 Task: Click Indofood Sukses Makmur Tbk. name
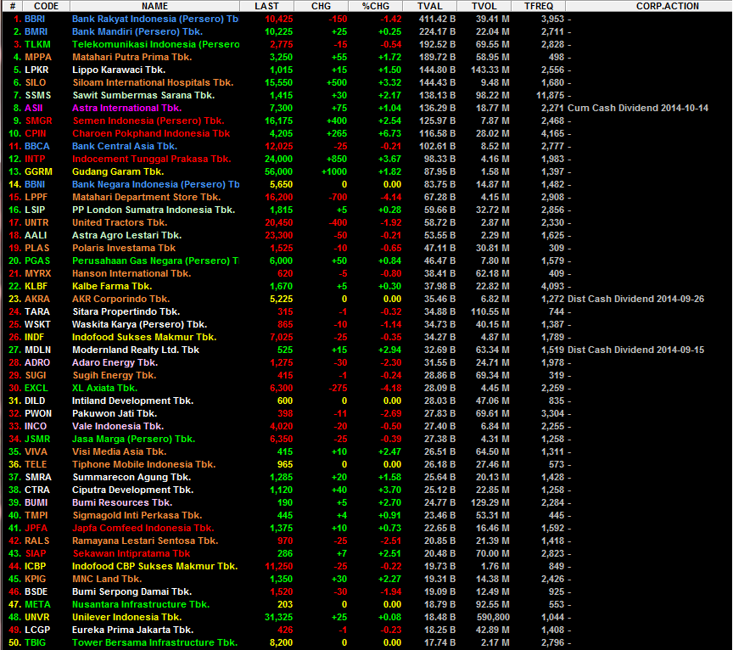point(144,337)
